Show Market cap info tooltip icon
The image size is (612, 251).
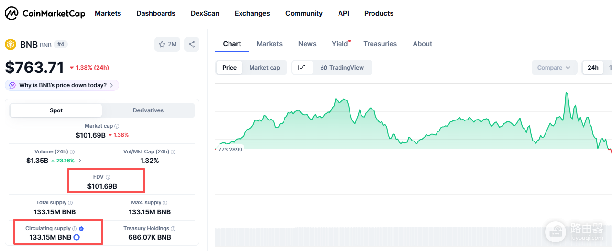(117, 126)
